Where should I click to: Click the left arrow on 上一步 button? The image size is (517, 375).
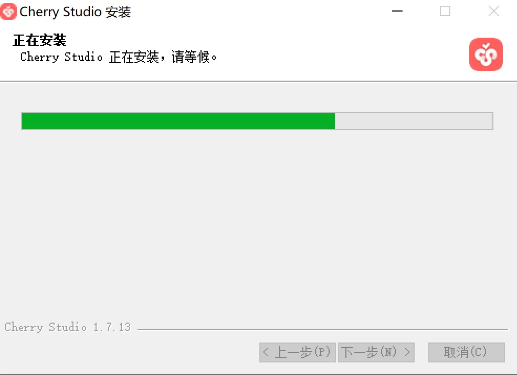(266, 352)
